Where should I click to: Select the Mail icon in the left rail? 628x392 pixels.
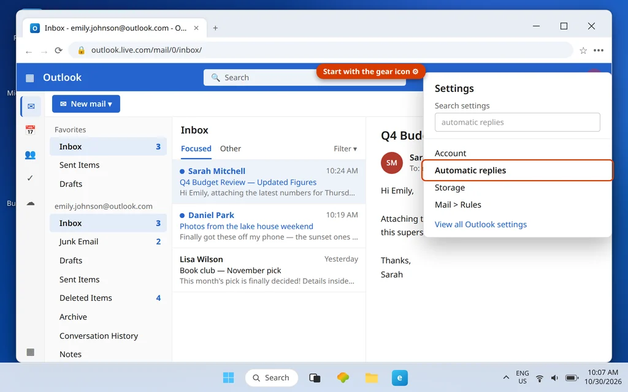[31, 107]
